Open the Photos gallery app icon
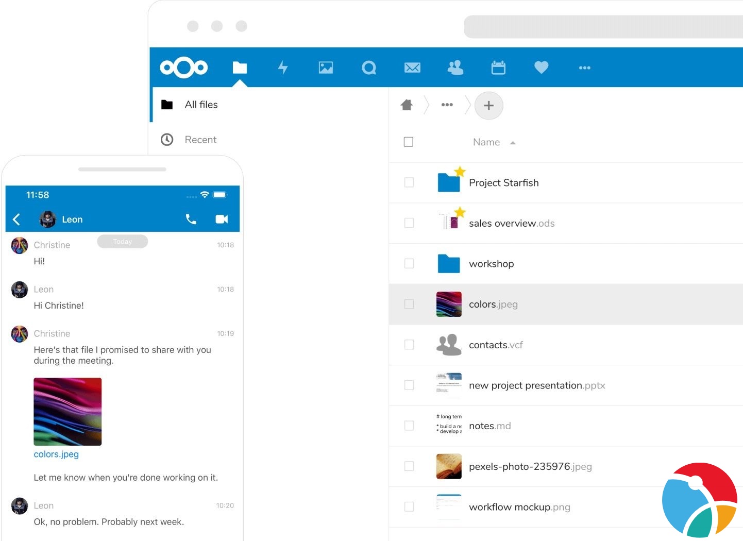 (x=326, y=67)
